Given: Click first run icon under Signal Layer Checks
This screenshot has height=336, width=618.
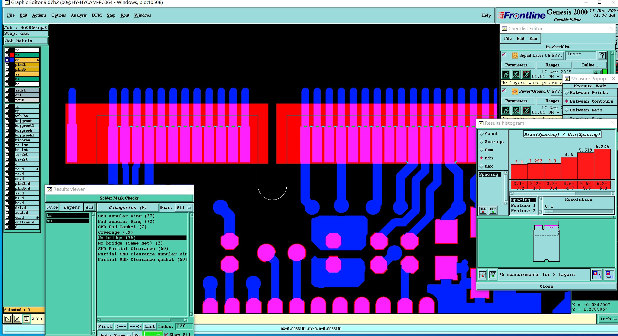Looking at the screenshot, I should pos(506,74).
